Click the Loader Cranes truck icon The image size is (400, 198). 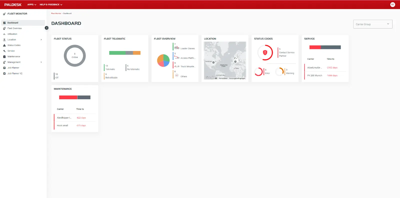pyautogui.click(x=177, y=48)
